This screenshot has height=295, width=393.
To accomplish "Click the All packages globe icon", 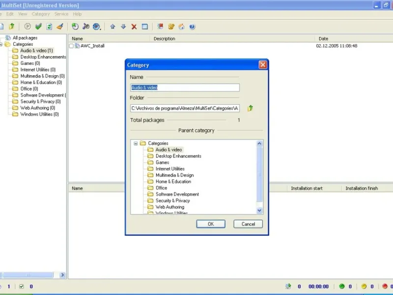I will 8,38.
